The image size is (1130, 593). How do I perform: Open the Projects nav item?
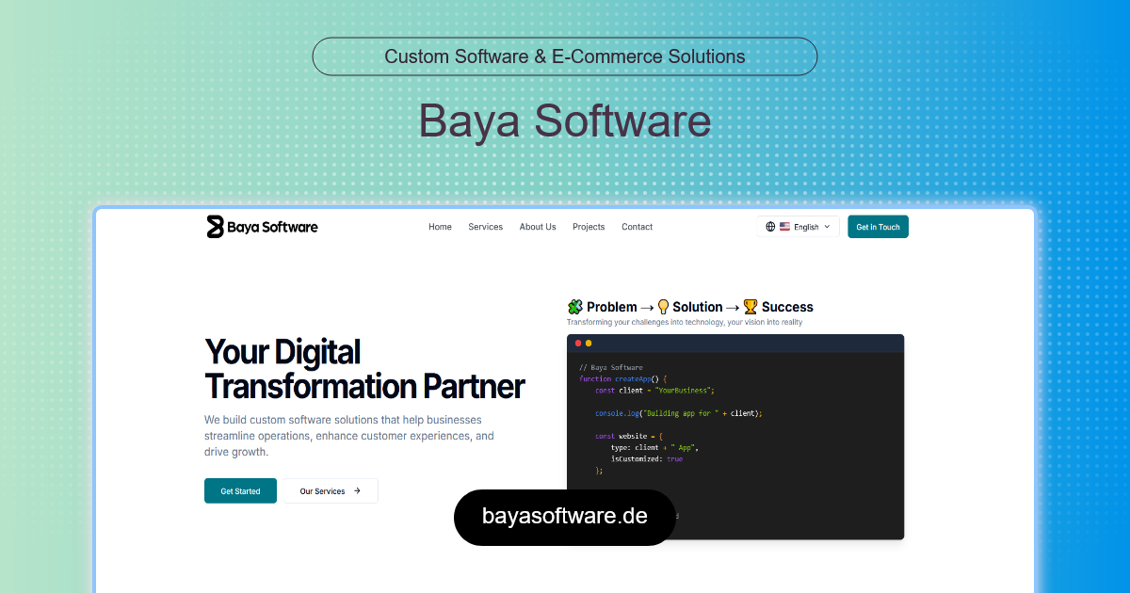tap(589, 227)
